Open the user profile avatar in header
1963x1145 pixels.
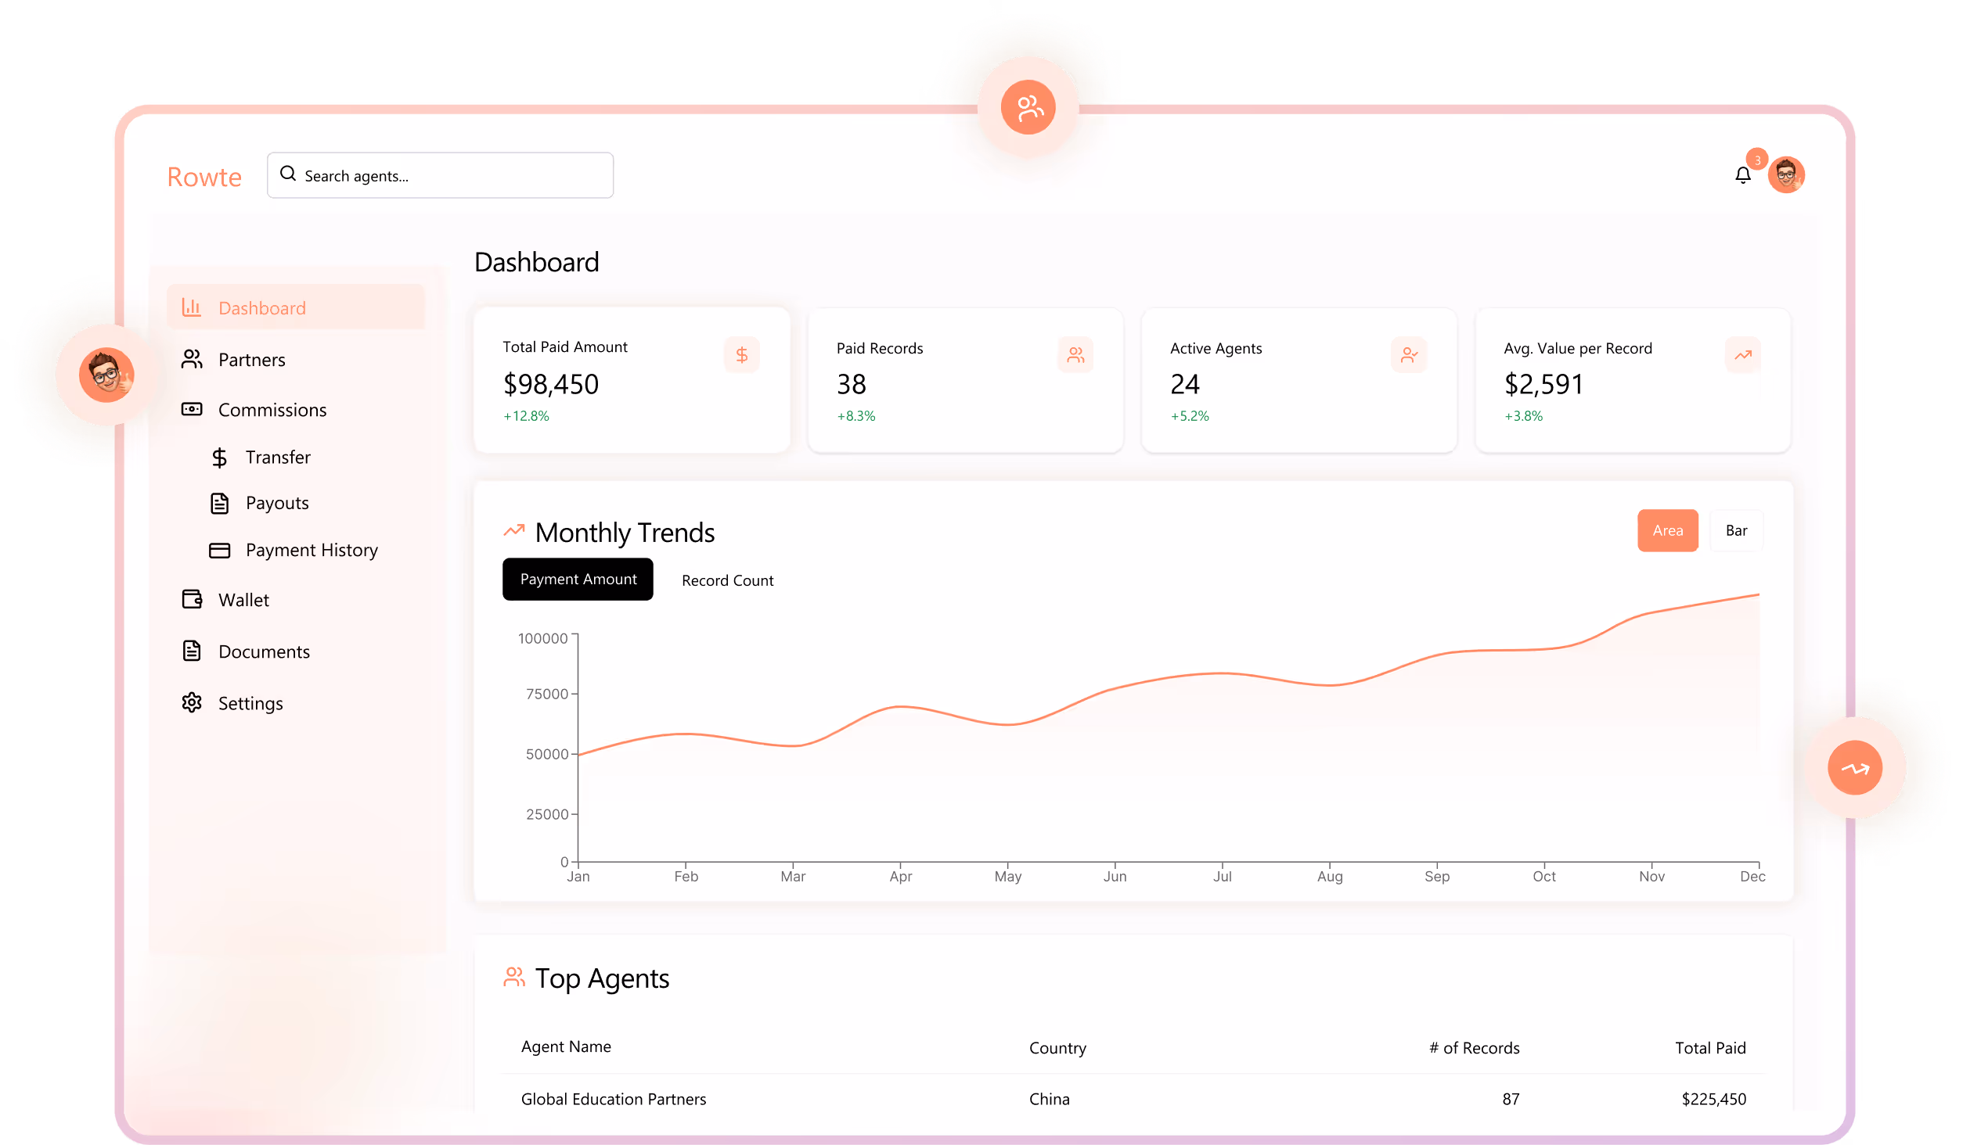pyautogui.click(x=1786, y=174)
